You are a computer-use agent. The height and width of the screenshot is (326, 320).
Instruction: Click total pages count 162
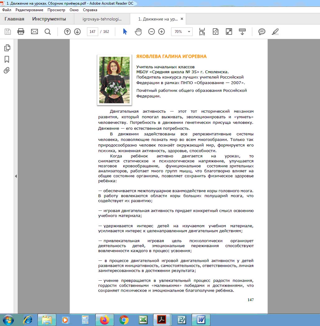point(106,32)
